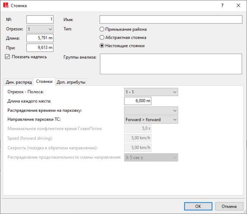Image resolution: width=247 pixels, height=214 pixels.
Task: Click the № number input field
Action: pyautogui.click(x=40, y=19)
